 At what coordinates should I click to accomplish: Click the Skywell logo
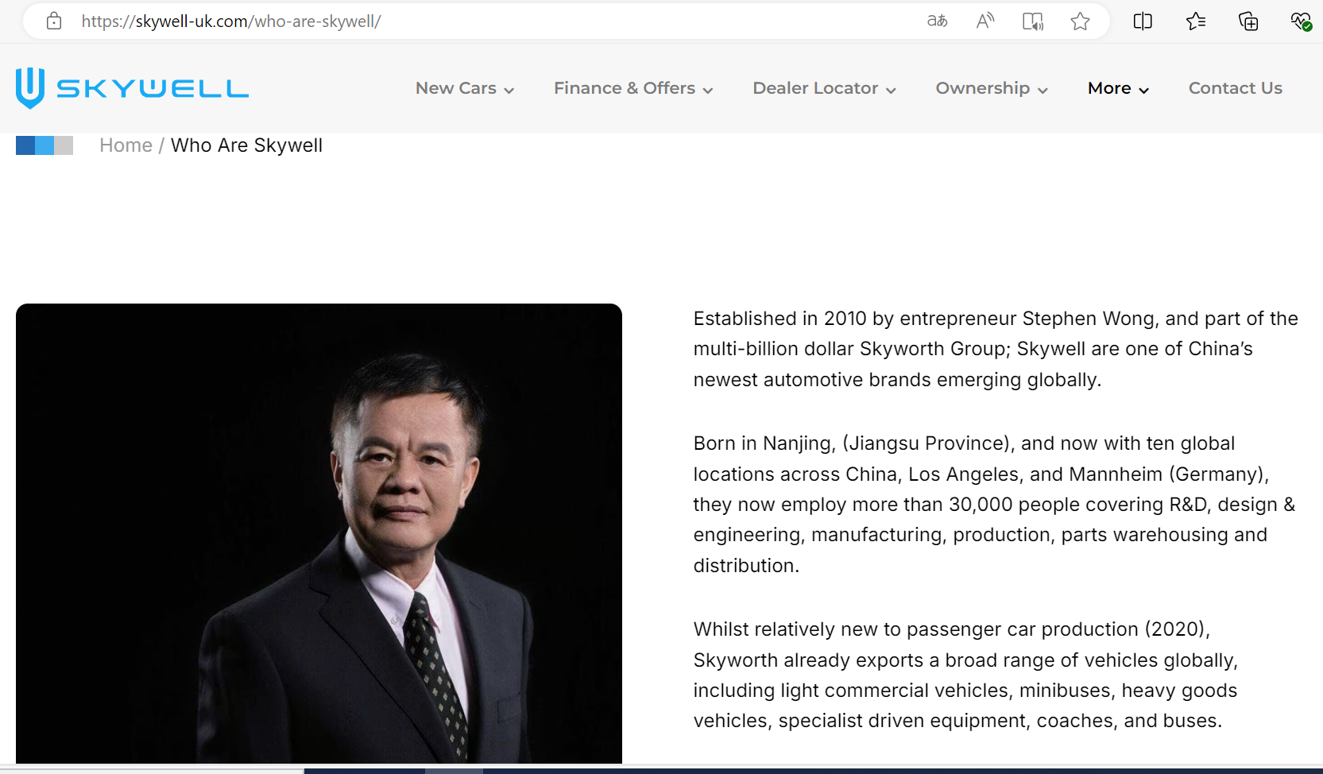[132, 88]
